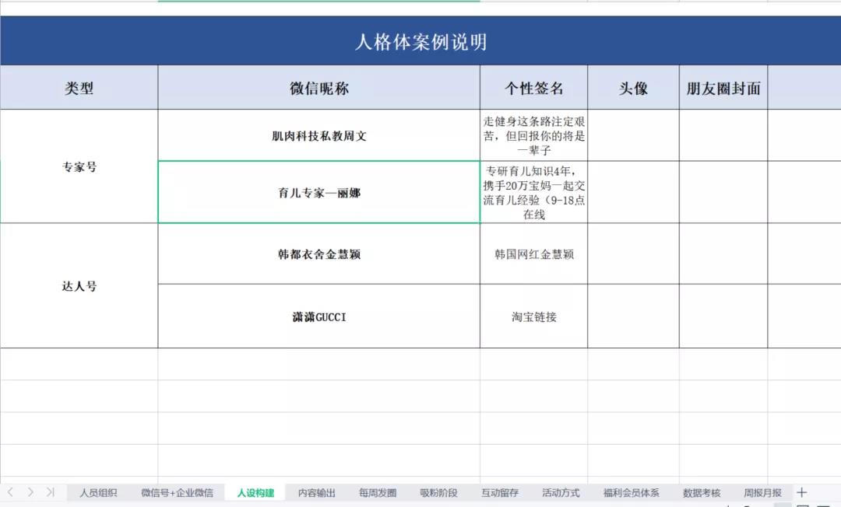Open the 福利会员体系 sheet tab
The height and width of the screenshot is (507, 841).
coord(631,493)
